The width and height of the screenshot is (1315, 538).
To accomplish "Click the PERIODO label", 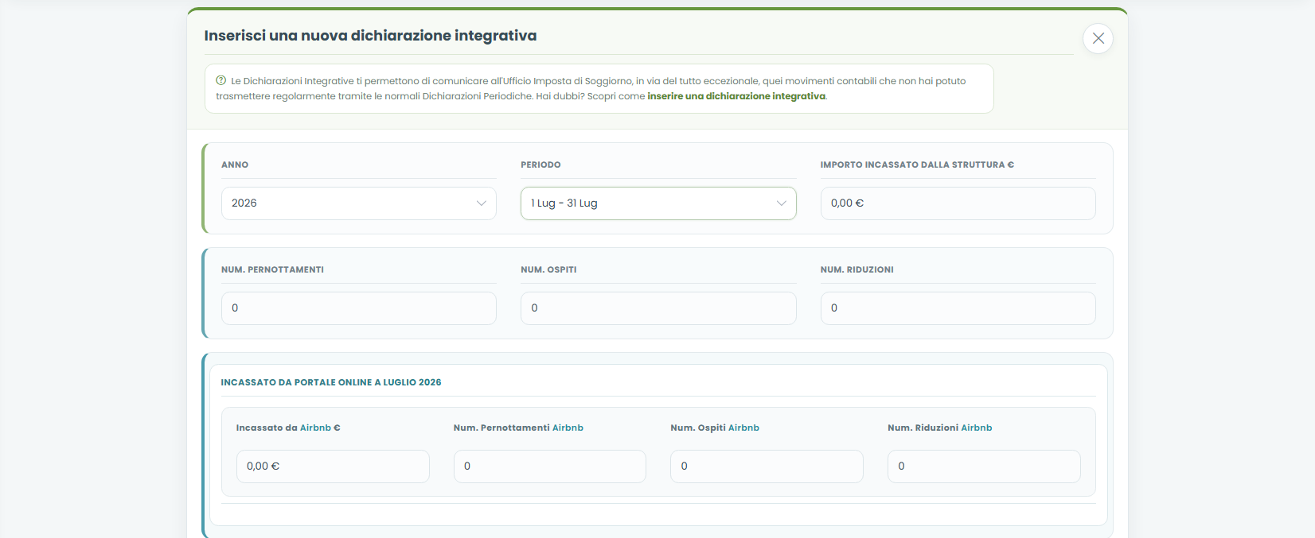I will [540, 164].
